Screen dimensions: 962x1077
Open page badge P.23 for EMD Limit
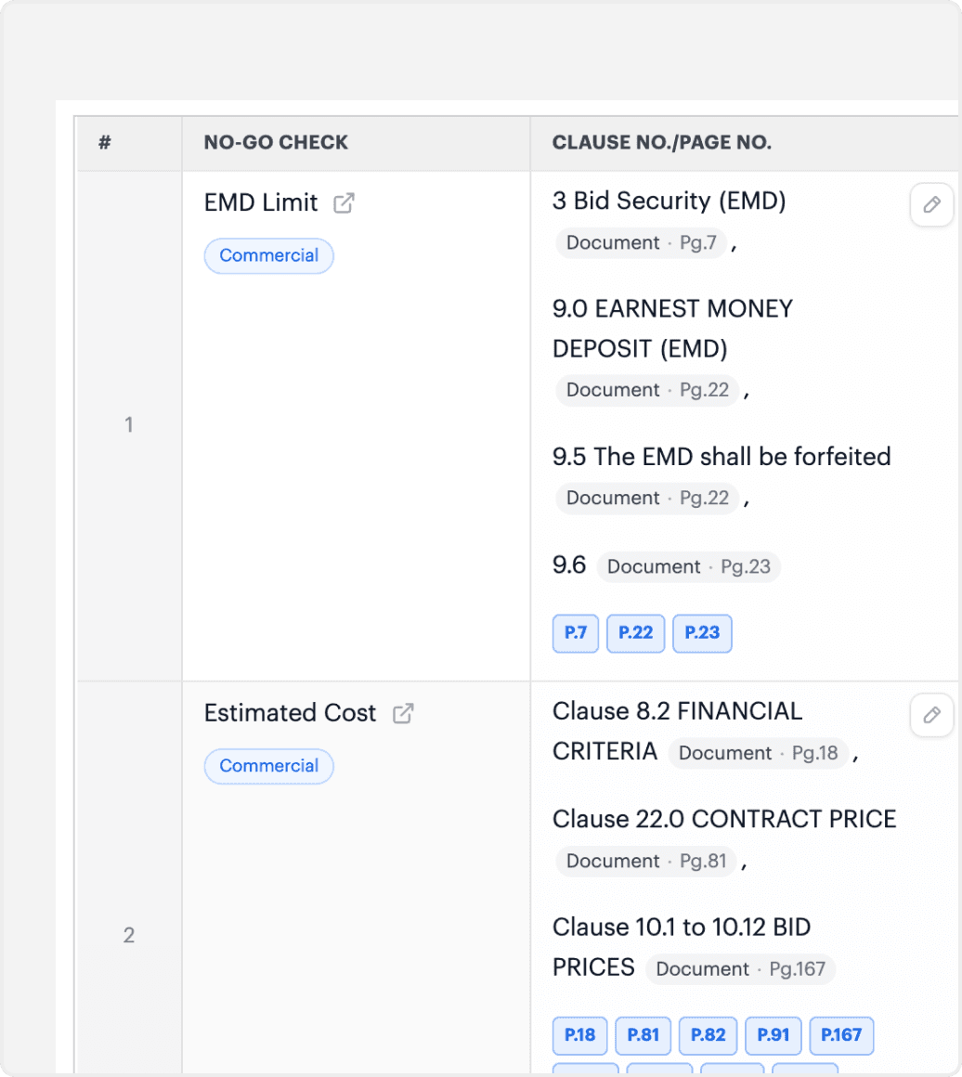[x=702, y=632]
